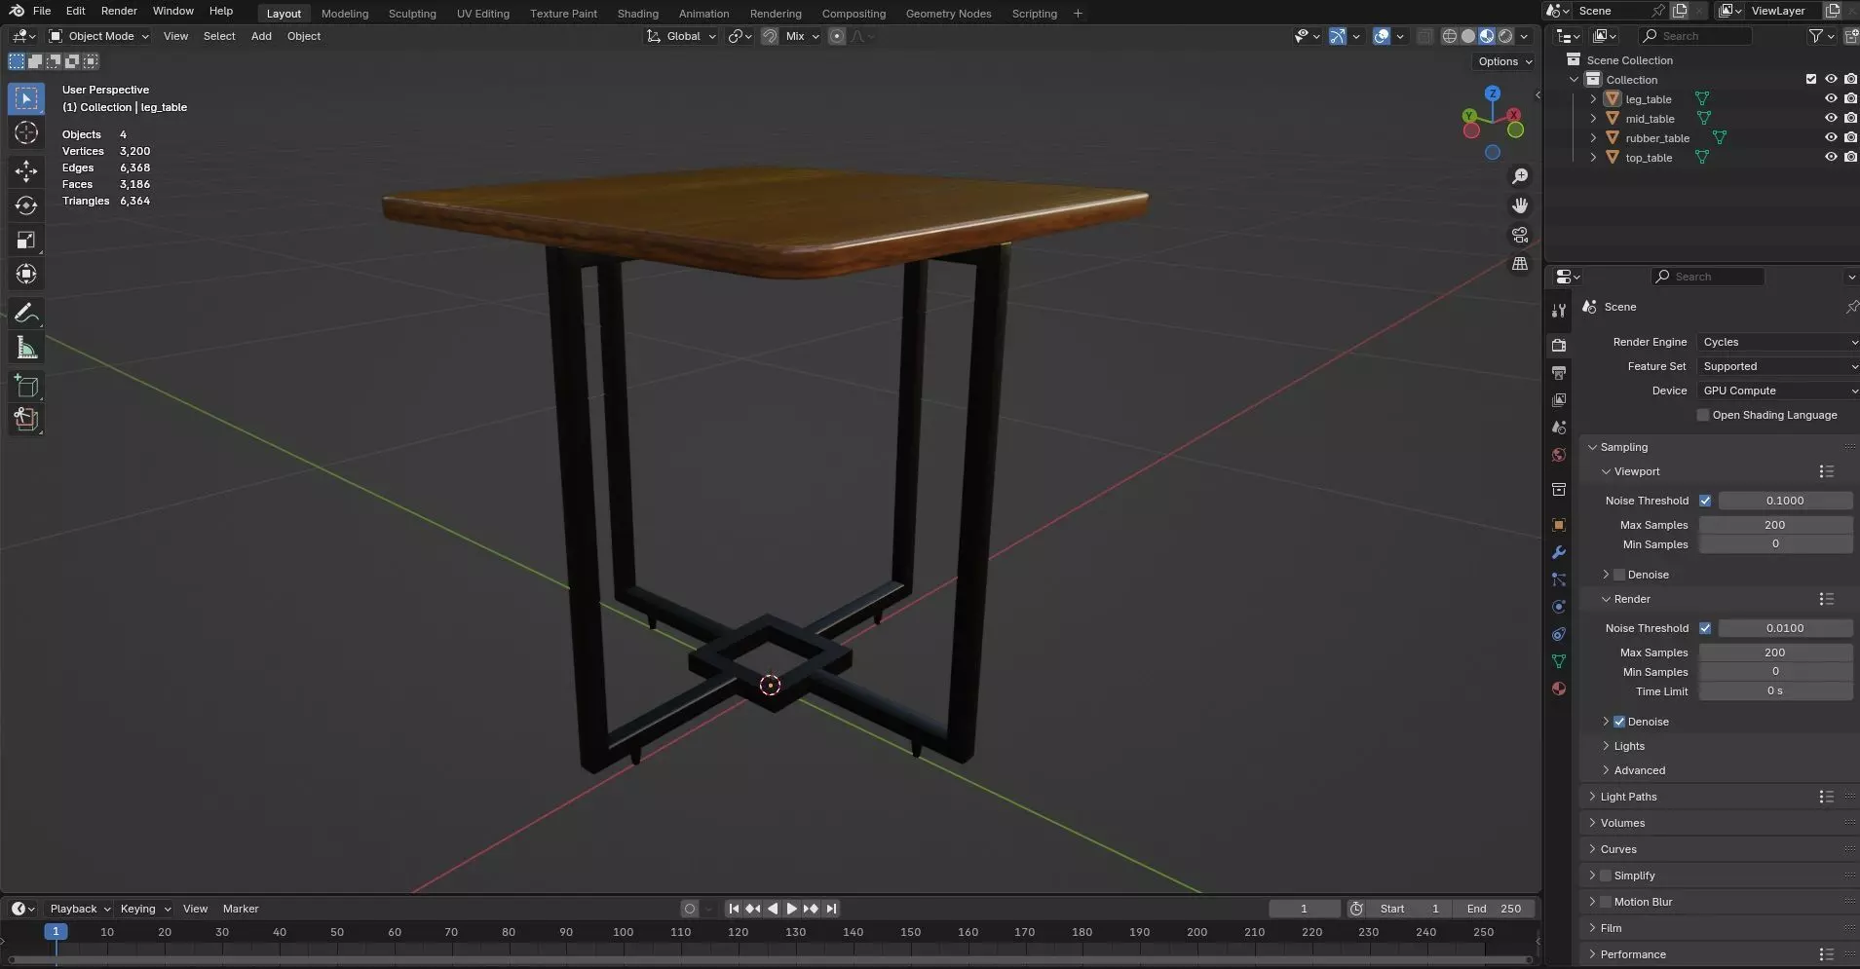Open the Physics properties tab
The height and width of the screenshot is (969, 1860).
[x=1559, y=607]
